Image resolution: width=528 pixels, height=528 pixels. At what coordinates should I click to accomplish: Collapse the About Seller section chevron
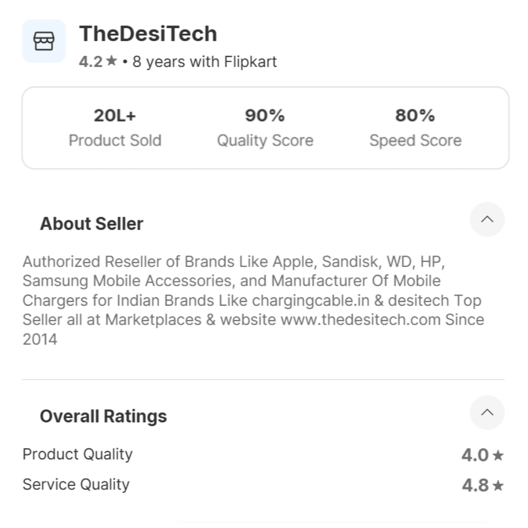487,219
